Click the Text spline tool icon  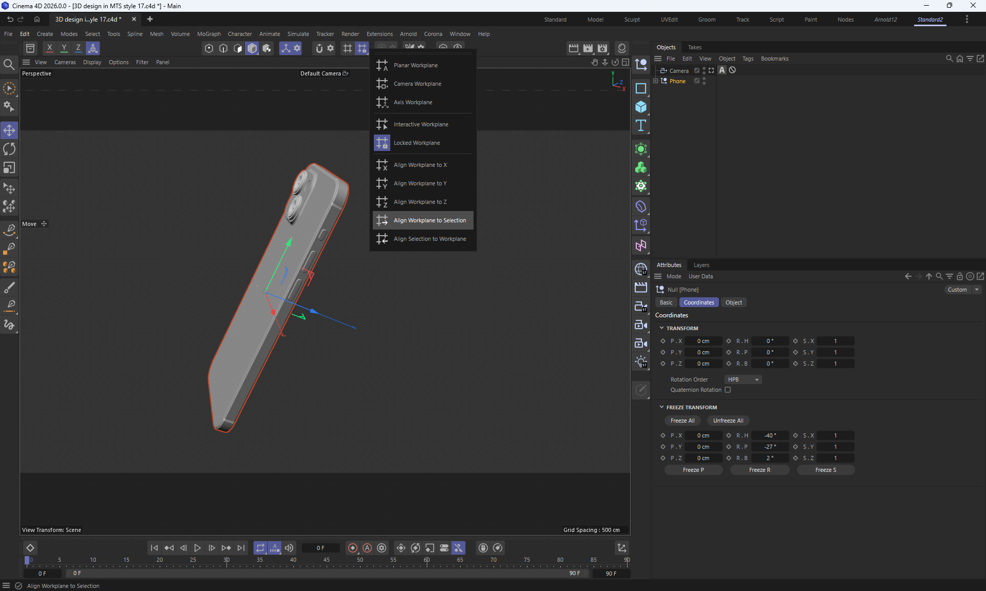click(640, 125)
